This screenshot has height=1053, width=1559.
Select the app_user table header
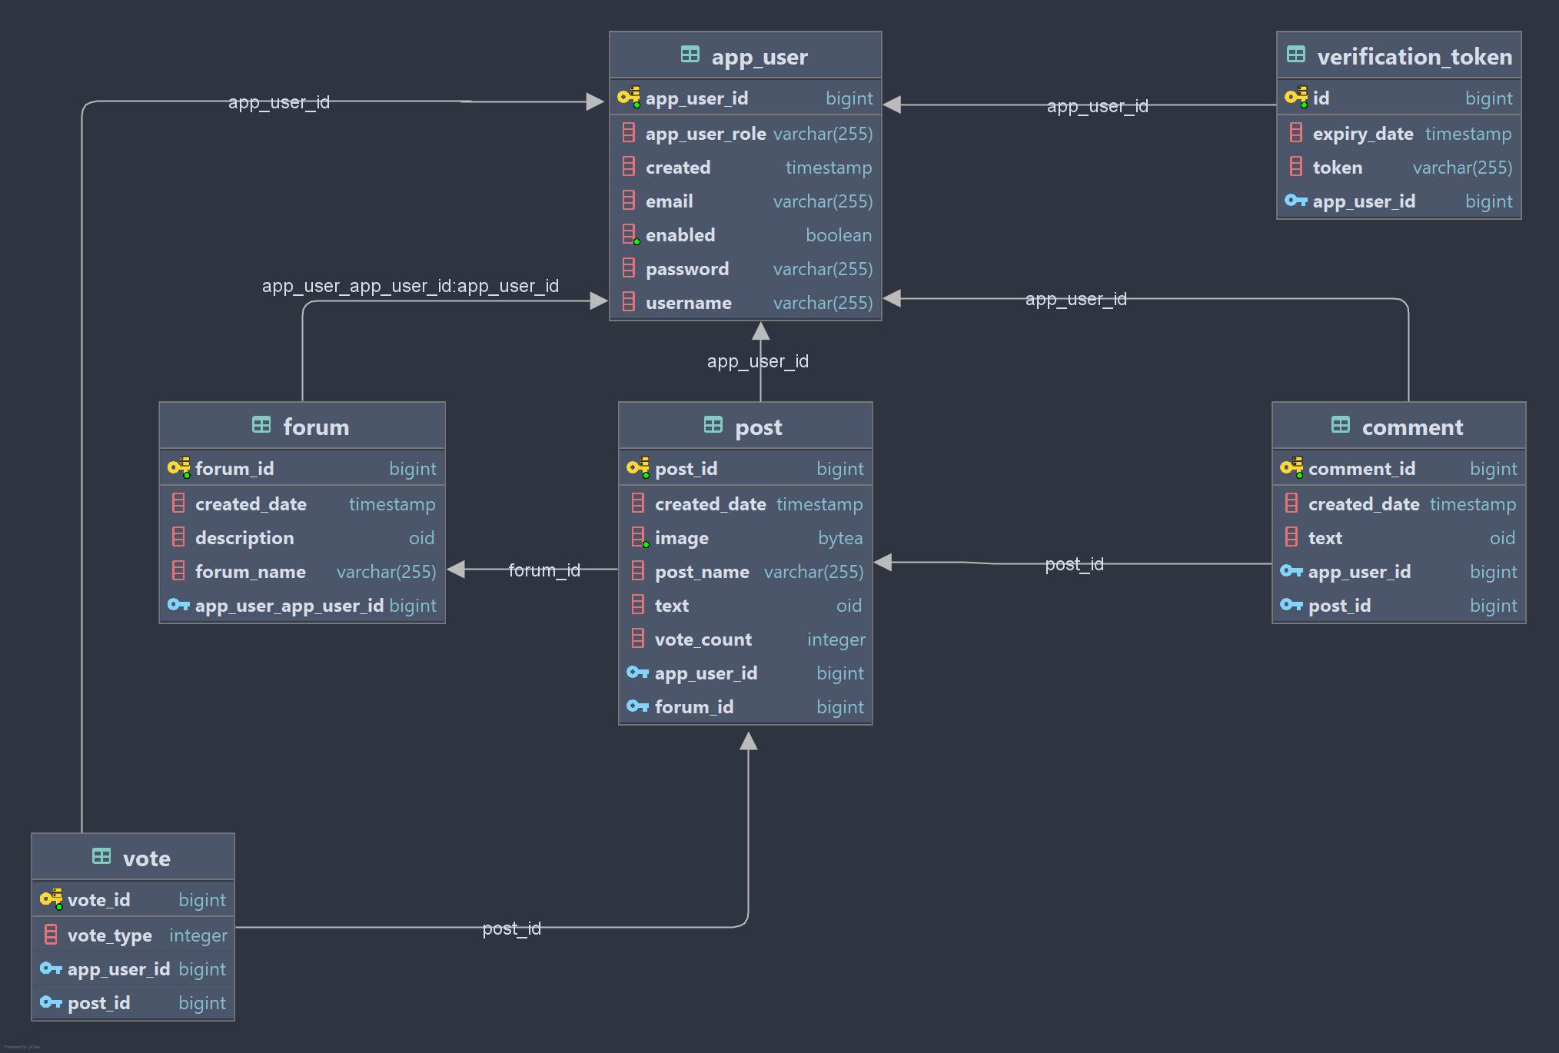point(749,56)
